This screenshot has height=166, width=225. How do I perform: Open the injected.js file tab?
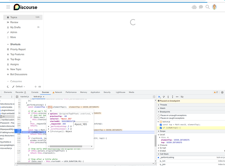coord(25,97)
